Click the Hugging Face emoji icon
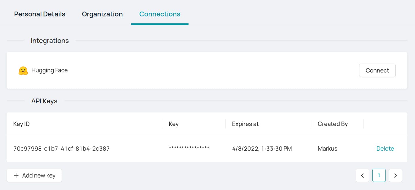Viewport: 415px width, 190px height. click(23, 70)
